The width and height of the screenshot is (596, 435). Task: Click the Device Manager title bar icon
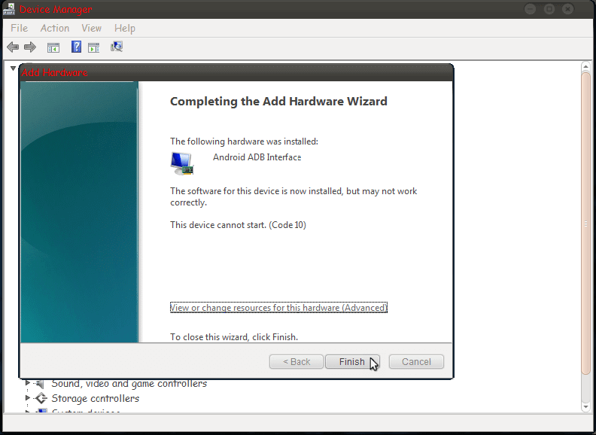9,9
